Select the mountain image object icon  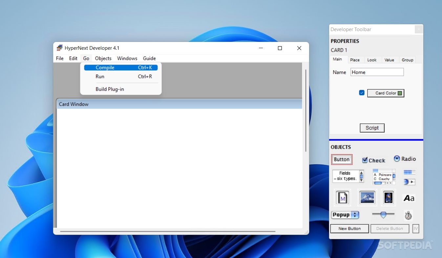point(367,198)
